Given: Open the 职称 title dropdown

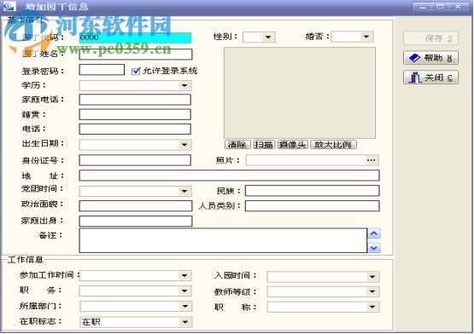Looking at the screenshot, I should click(372, 307).
